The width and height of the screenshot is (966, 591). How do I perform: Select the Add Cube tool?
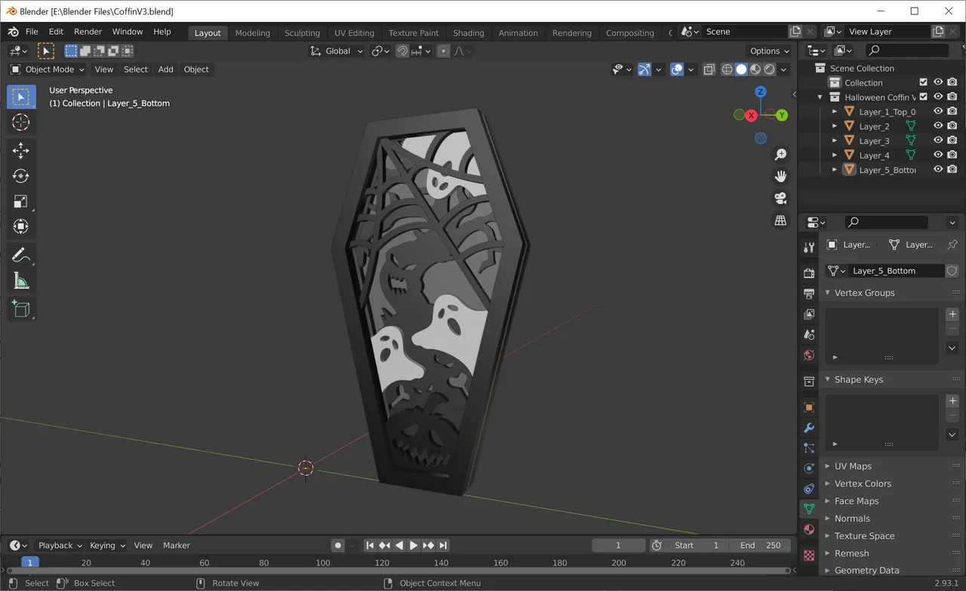coord(21,309)
